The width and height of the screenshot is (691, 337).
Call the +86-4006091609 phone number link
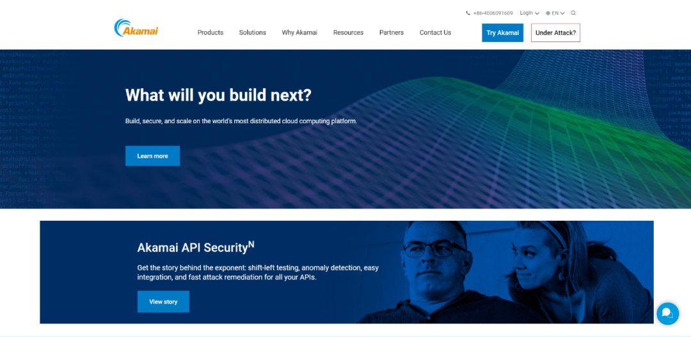[x=493, y=13]
